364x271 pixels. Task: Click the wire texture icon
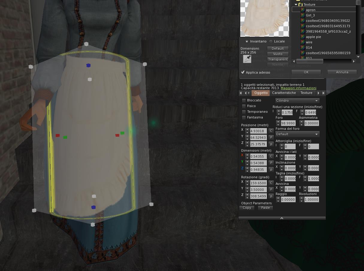pyautogui.click(x=303, y=42)
